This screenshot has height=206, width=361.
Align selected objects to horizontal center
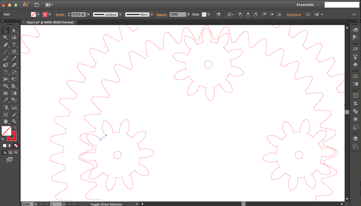click(248, 14)
